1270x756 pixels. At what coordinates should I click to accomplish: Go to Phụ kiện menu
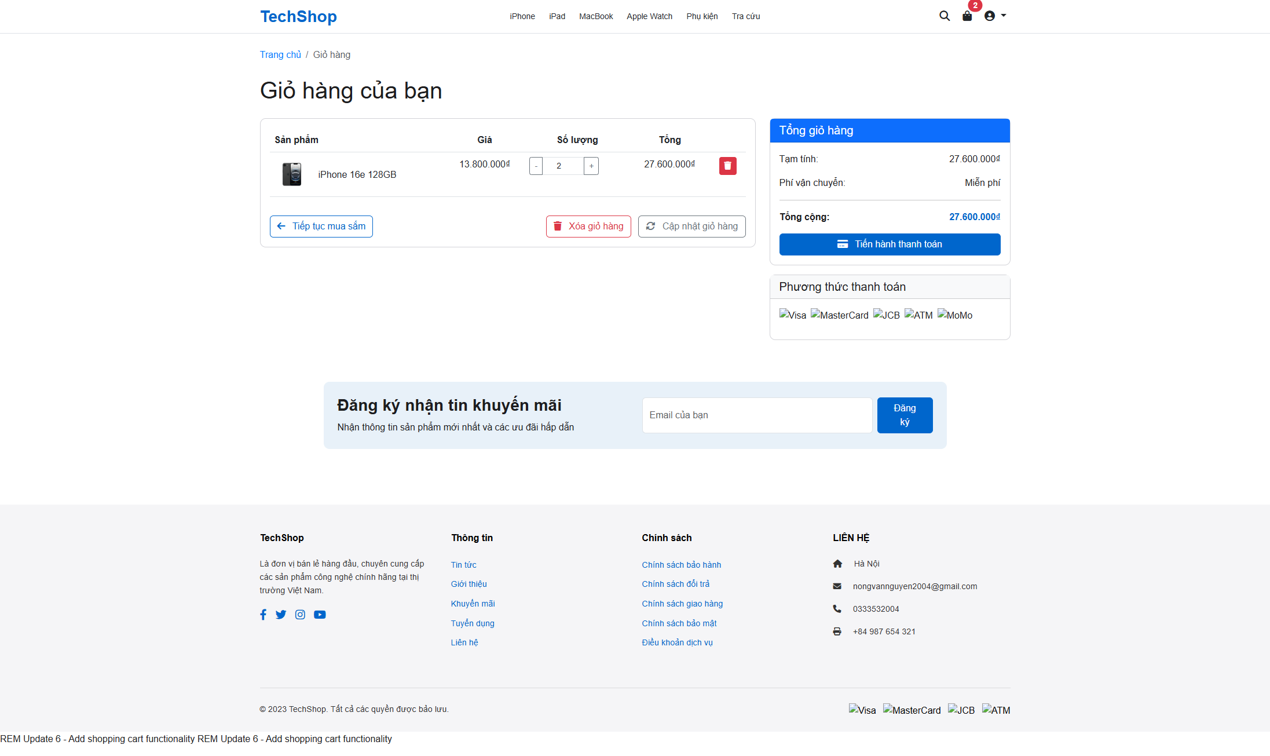tap(702, 16)
